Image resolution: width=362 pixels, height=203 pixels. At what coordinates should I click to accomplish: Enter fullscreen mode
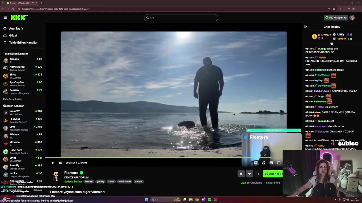[279, 163]
